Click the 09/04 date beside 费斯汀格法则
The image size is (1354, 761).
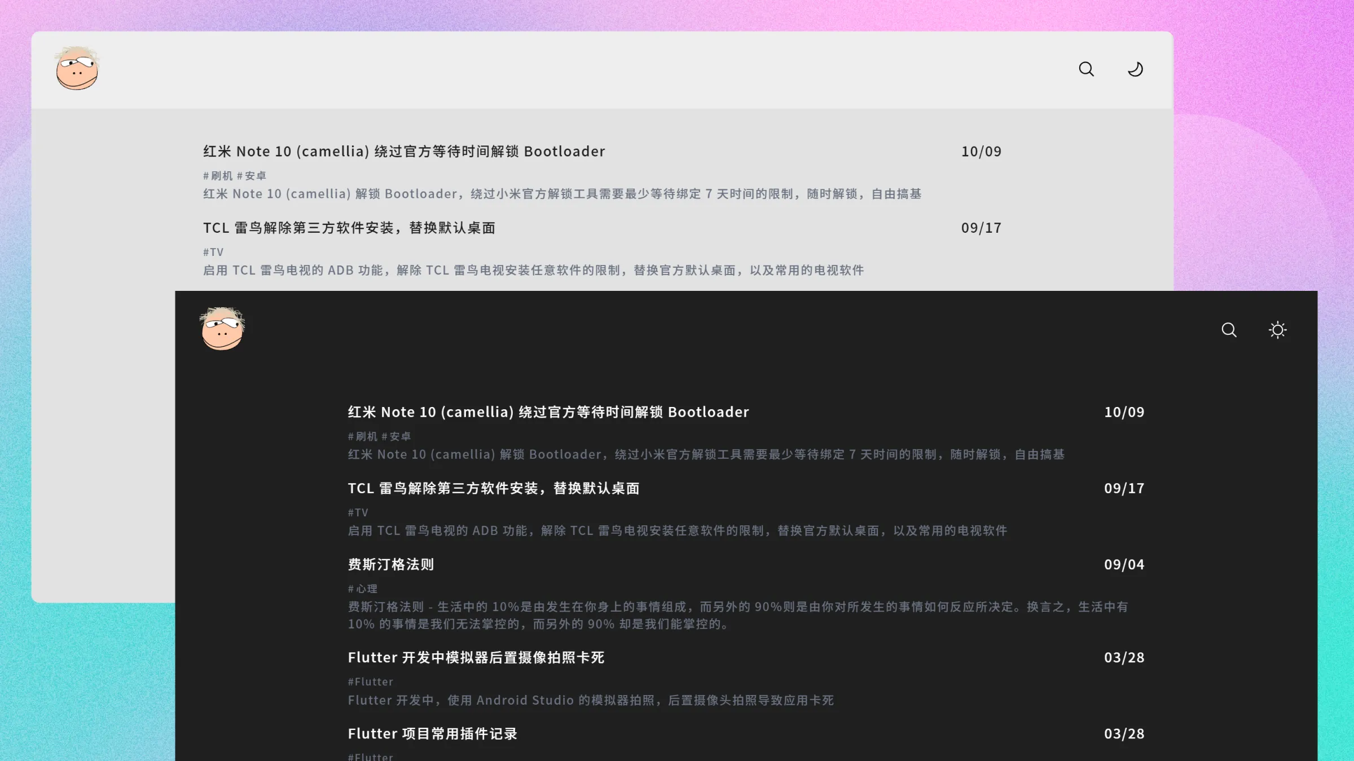[x=1123, y=564]
